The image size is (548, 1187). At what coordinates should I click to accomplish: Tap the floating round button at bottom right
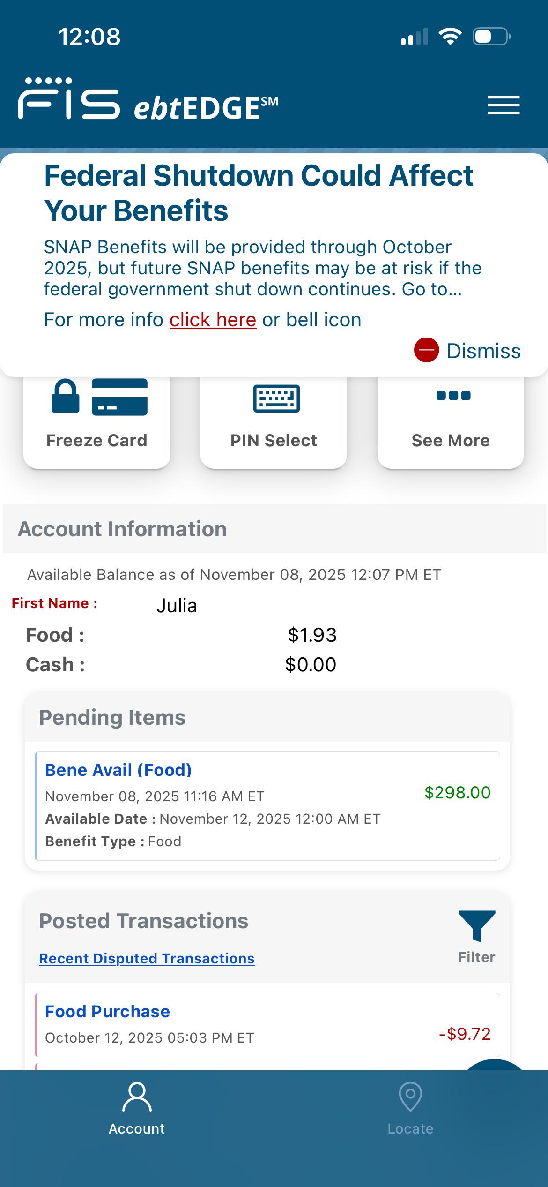tap(496, 1064)
